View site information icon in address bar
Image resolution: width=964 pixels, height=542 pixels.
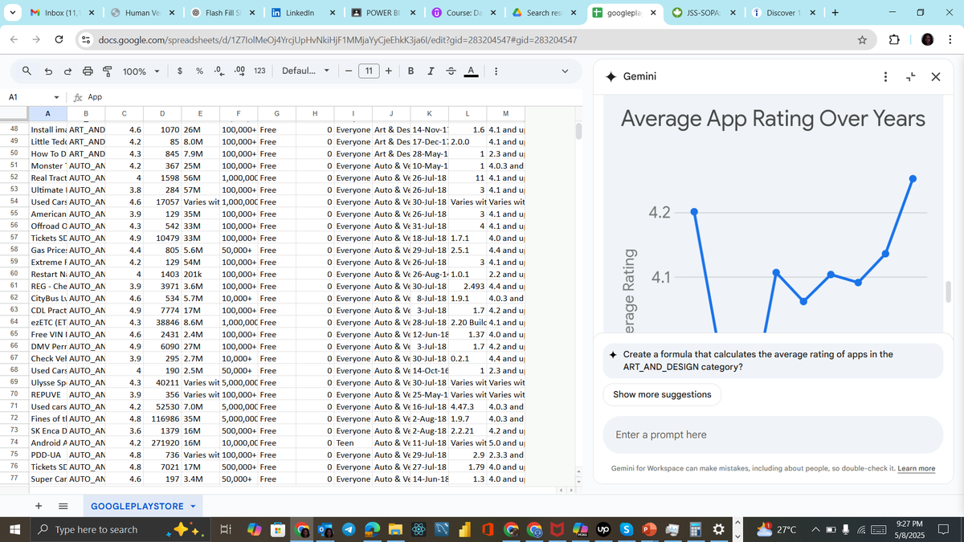[85, 39]
